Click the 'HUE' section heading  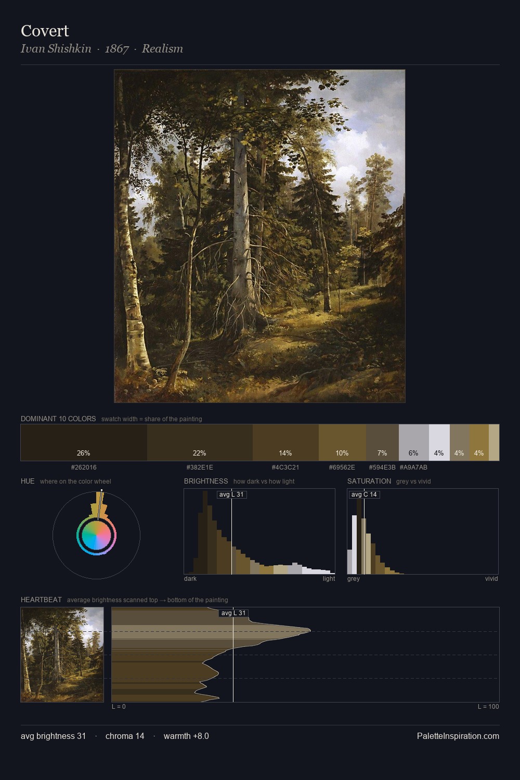(28, 481)
